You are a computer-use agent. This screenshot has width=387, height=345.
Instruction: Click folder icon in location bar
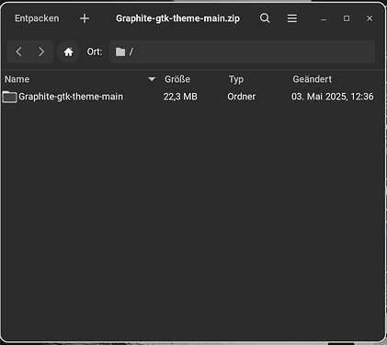tap(120, 52)
